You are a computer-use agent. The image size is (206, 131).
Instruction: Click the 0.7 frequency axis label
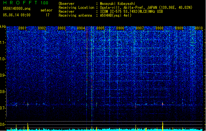pos(3,108)
